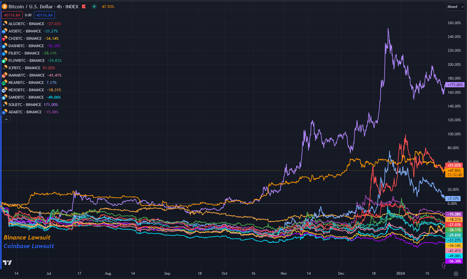Image resolution: width=467 pixels, height=279 pixels.
Task: Open chart settings gear icon
Action: pyautogui.click(x=456, y=273)
